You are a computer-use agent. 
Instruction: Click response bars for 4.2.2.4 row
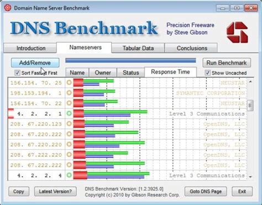[111, 175]
